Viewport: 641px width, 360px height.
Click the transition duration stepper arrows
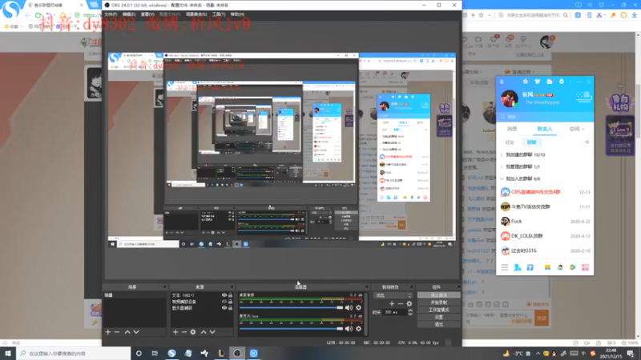(x=410, y=312)
